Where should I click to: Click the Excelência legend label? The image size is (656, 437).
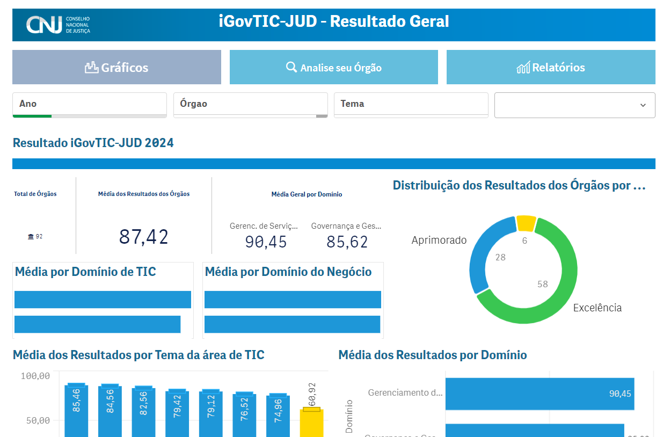click(x=597, y=308)
